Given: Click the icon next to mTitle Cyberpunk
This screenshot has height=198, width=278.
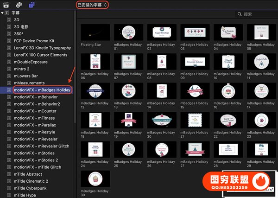Looking at the screenshot, I should 9,188.
